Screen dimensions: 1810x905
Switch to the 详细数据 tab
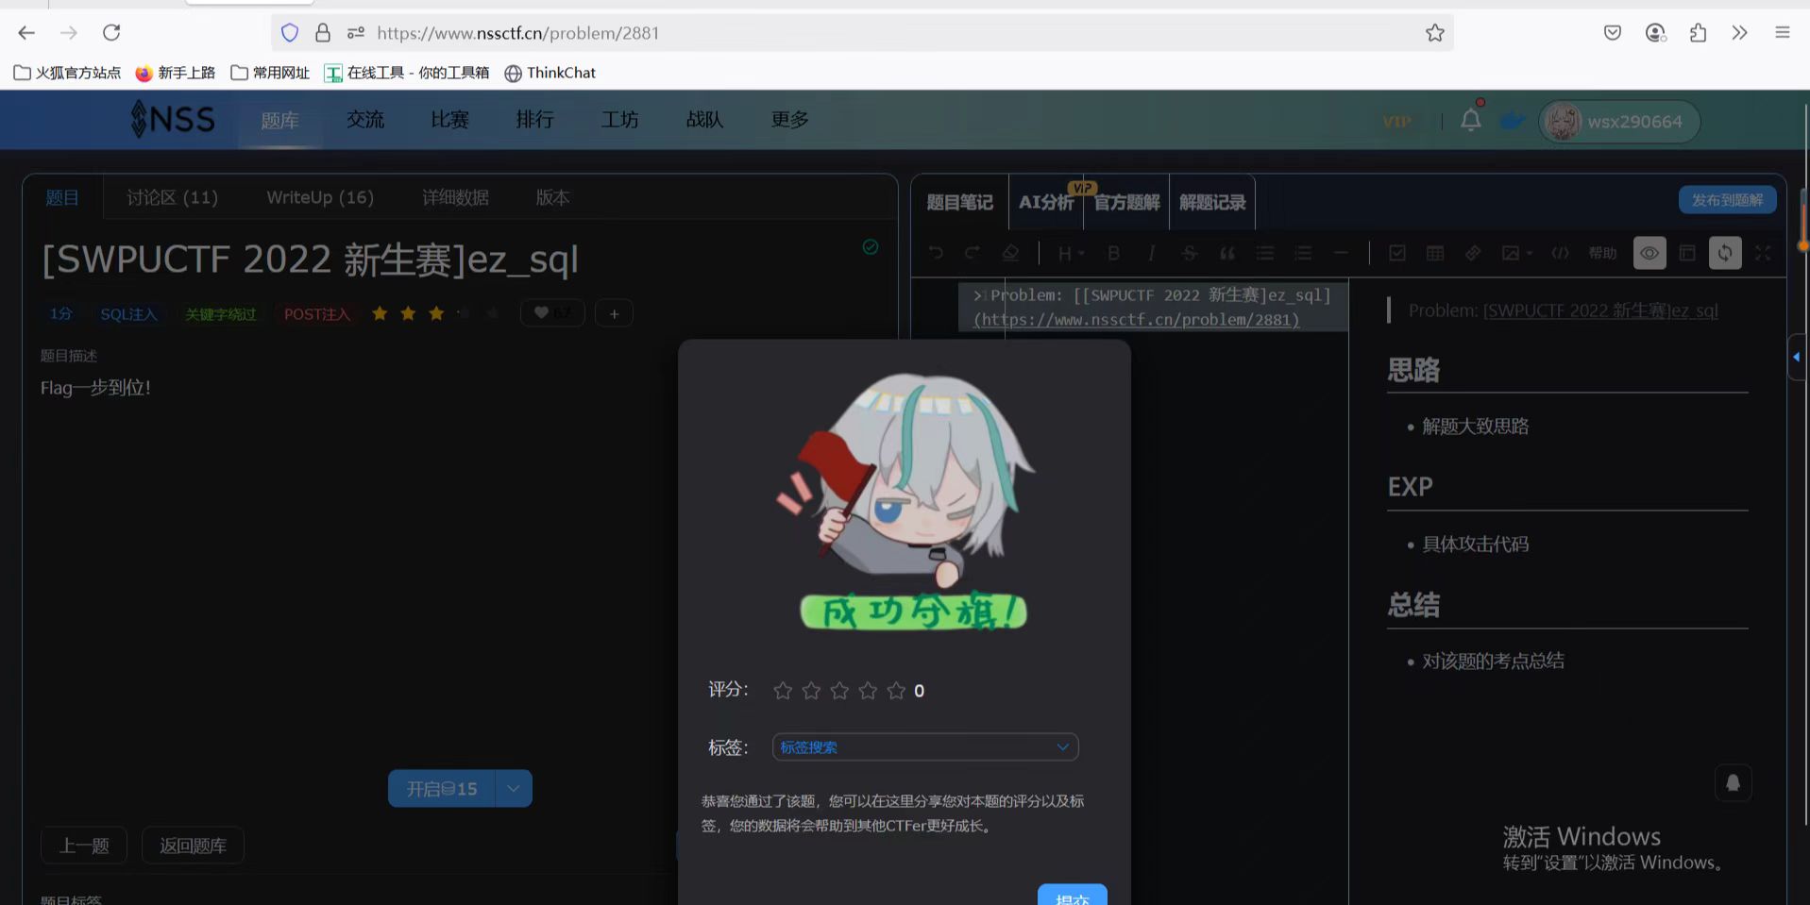[x=455, y=197]
